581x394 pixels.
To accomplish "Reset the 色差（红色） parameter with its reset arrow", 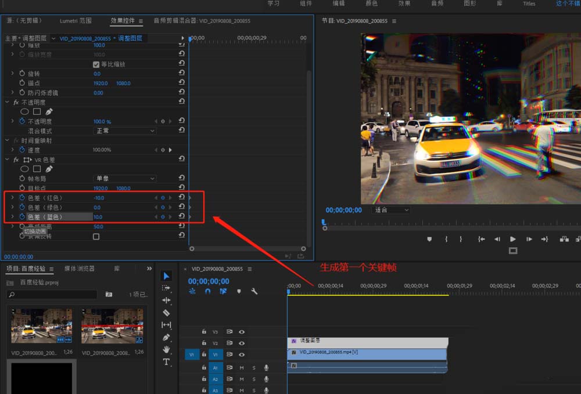I will click(x=182, y=197).
